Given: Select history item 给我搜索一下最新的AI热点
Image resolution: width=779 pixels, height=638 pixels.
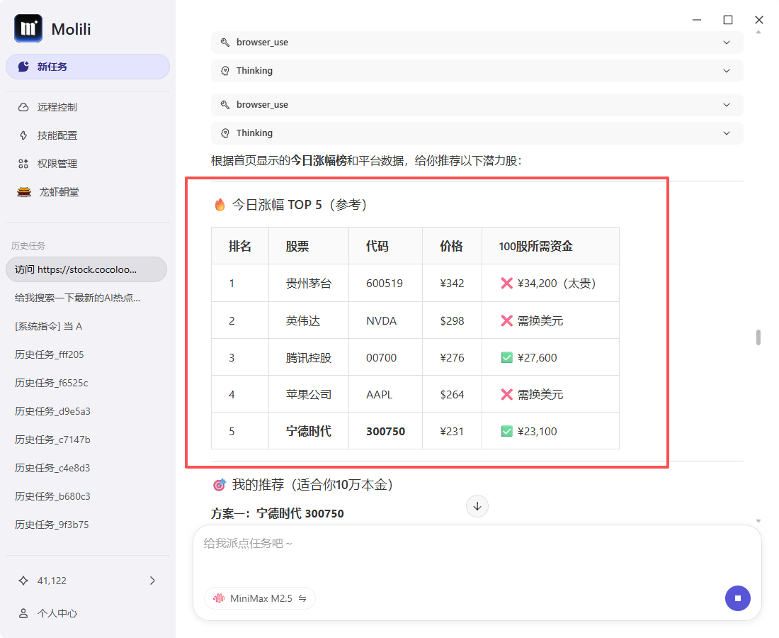Looking at the screenshot, I should [x=77, y=298].
